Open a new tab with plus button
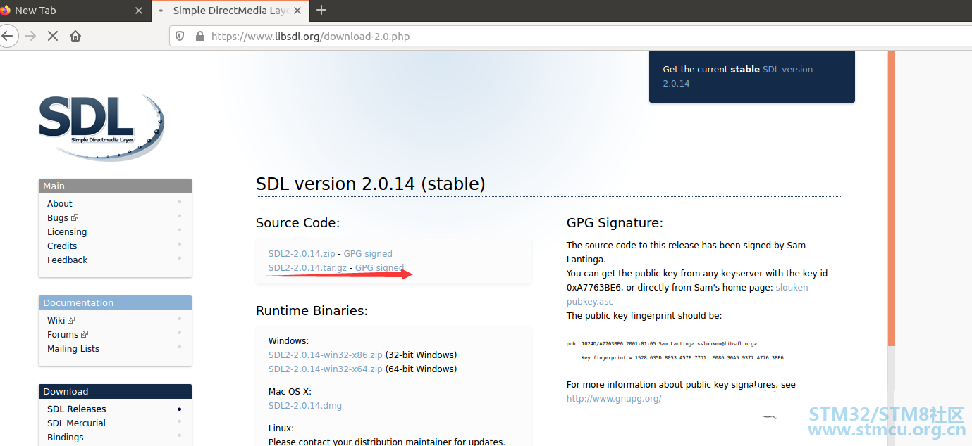This screenshot has width=972, height=446. coord(321,10)
